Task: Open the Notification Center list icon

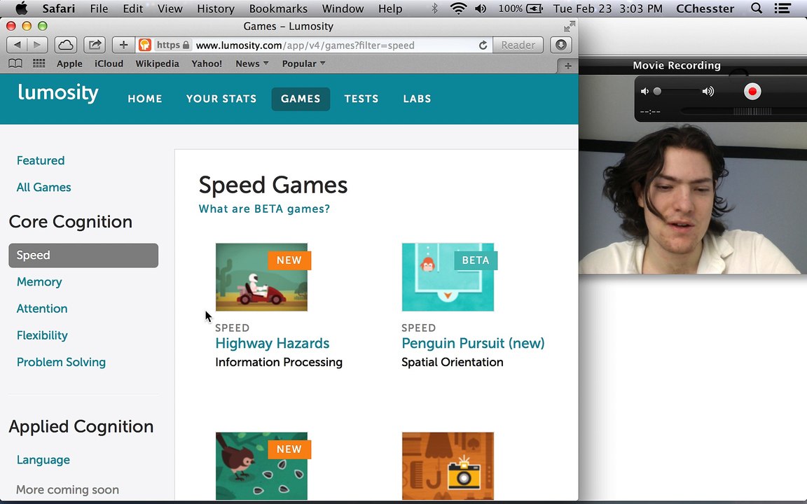Action: (x=782, y=8)
